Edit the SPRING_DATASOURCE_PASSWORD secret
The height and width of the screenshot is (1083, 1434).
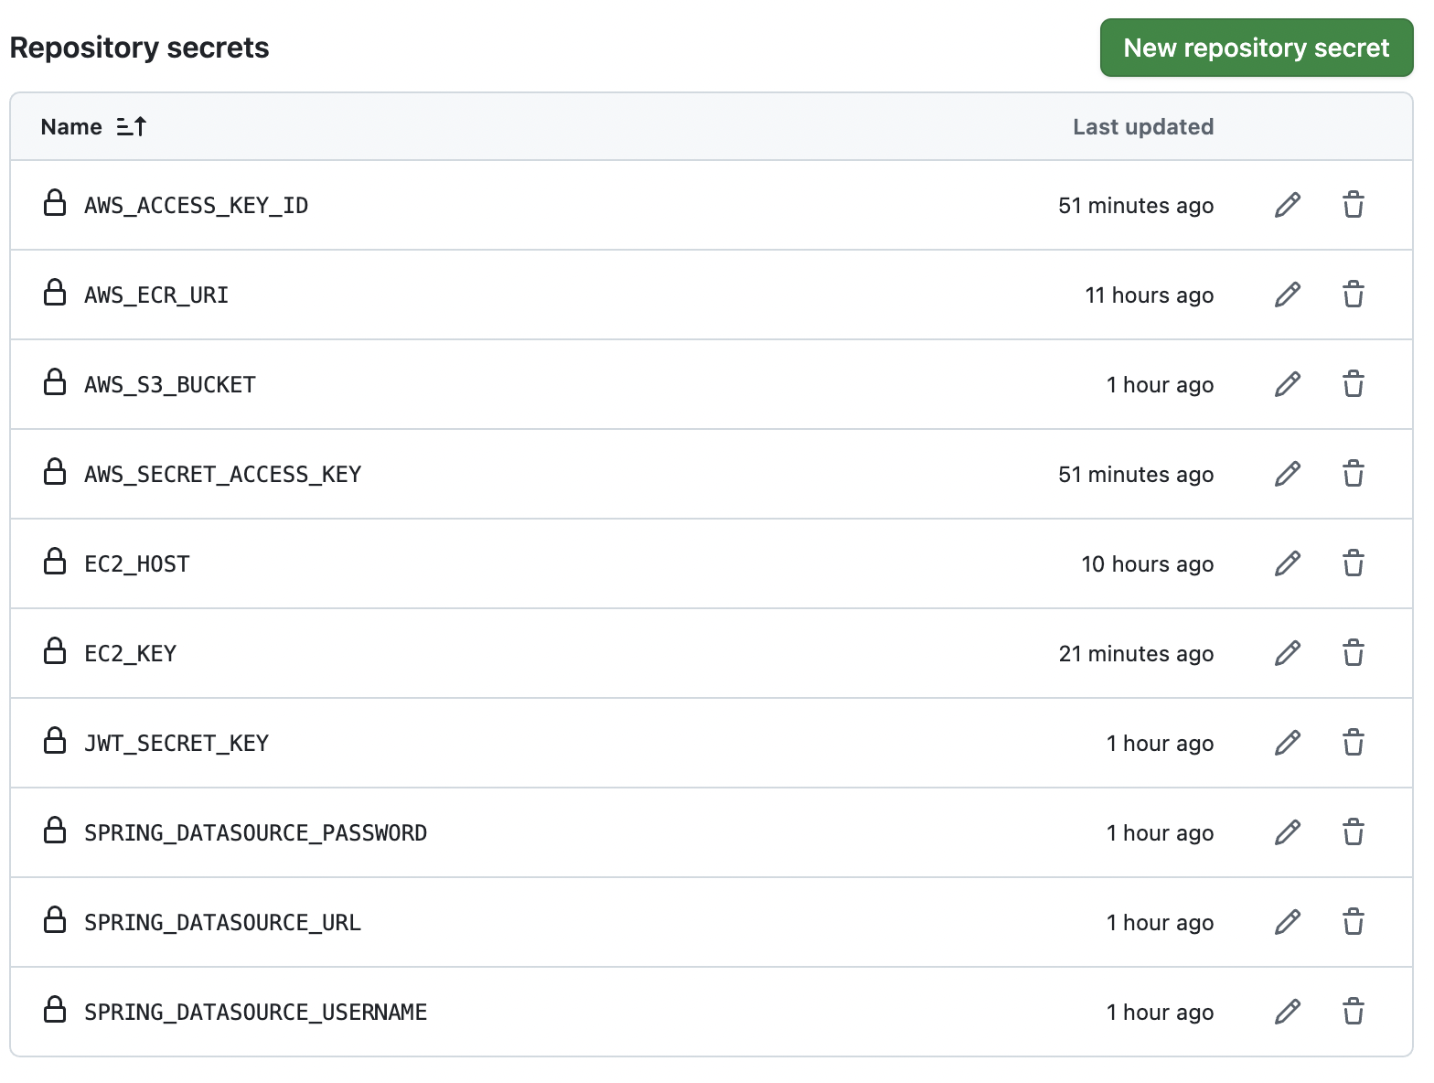click(x=1288, y=832)
